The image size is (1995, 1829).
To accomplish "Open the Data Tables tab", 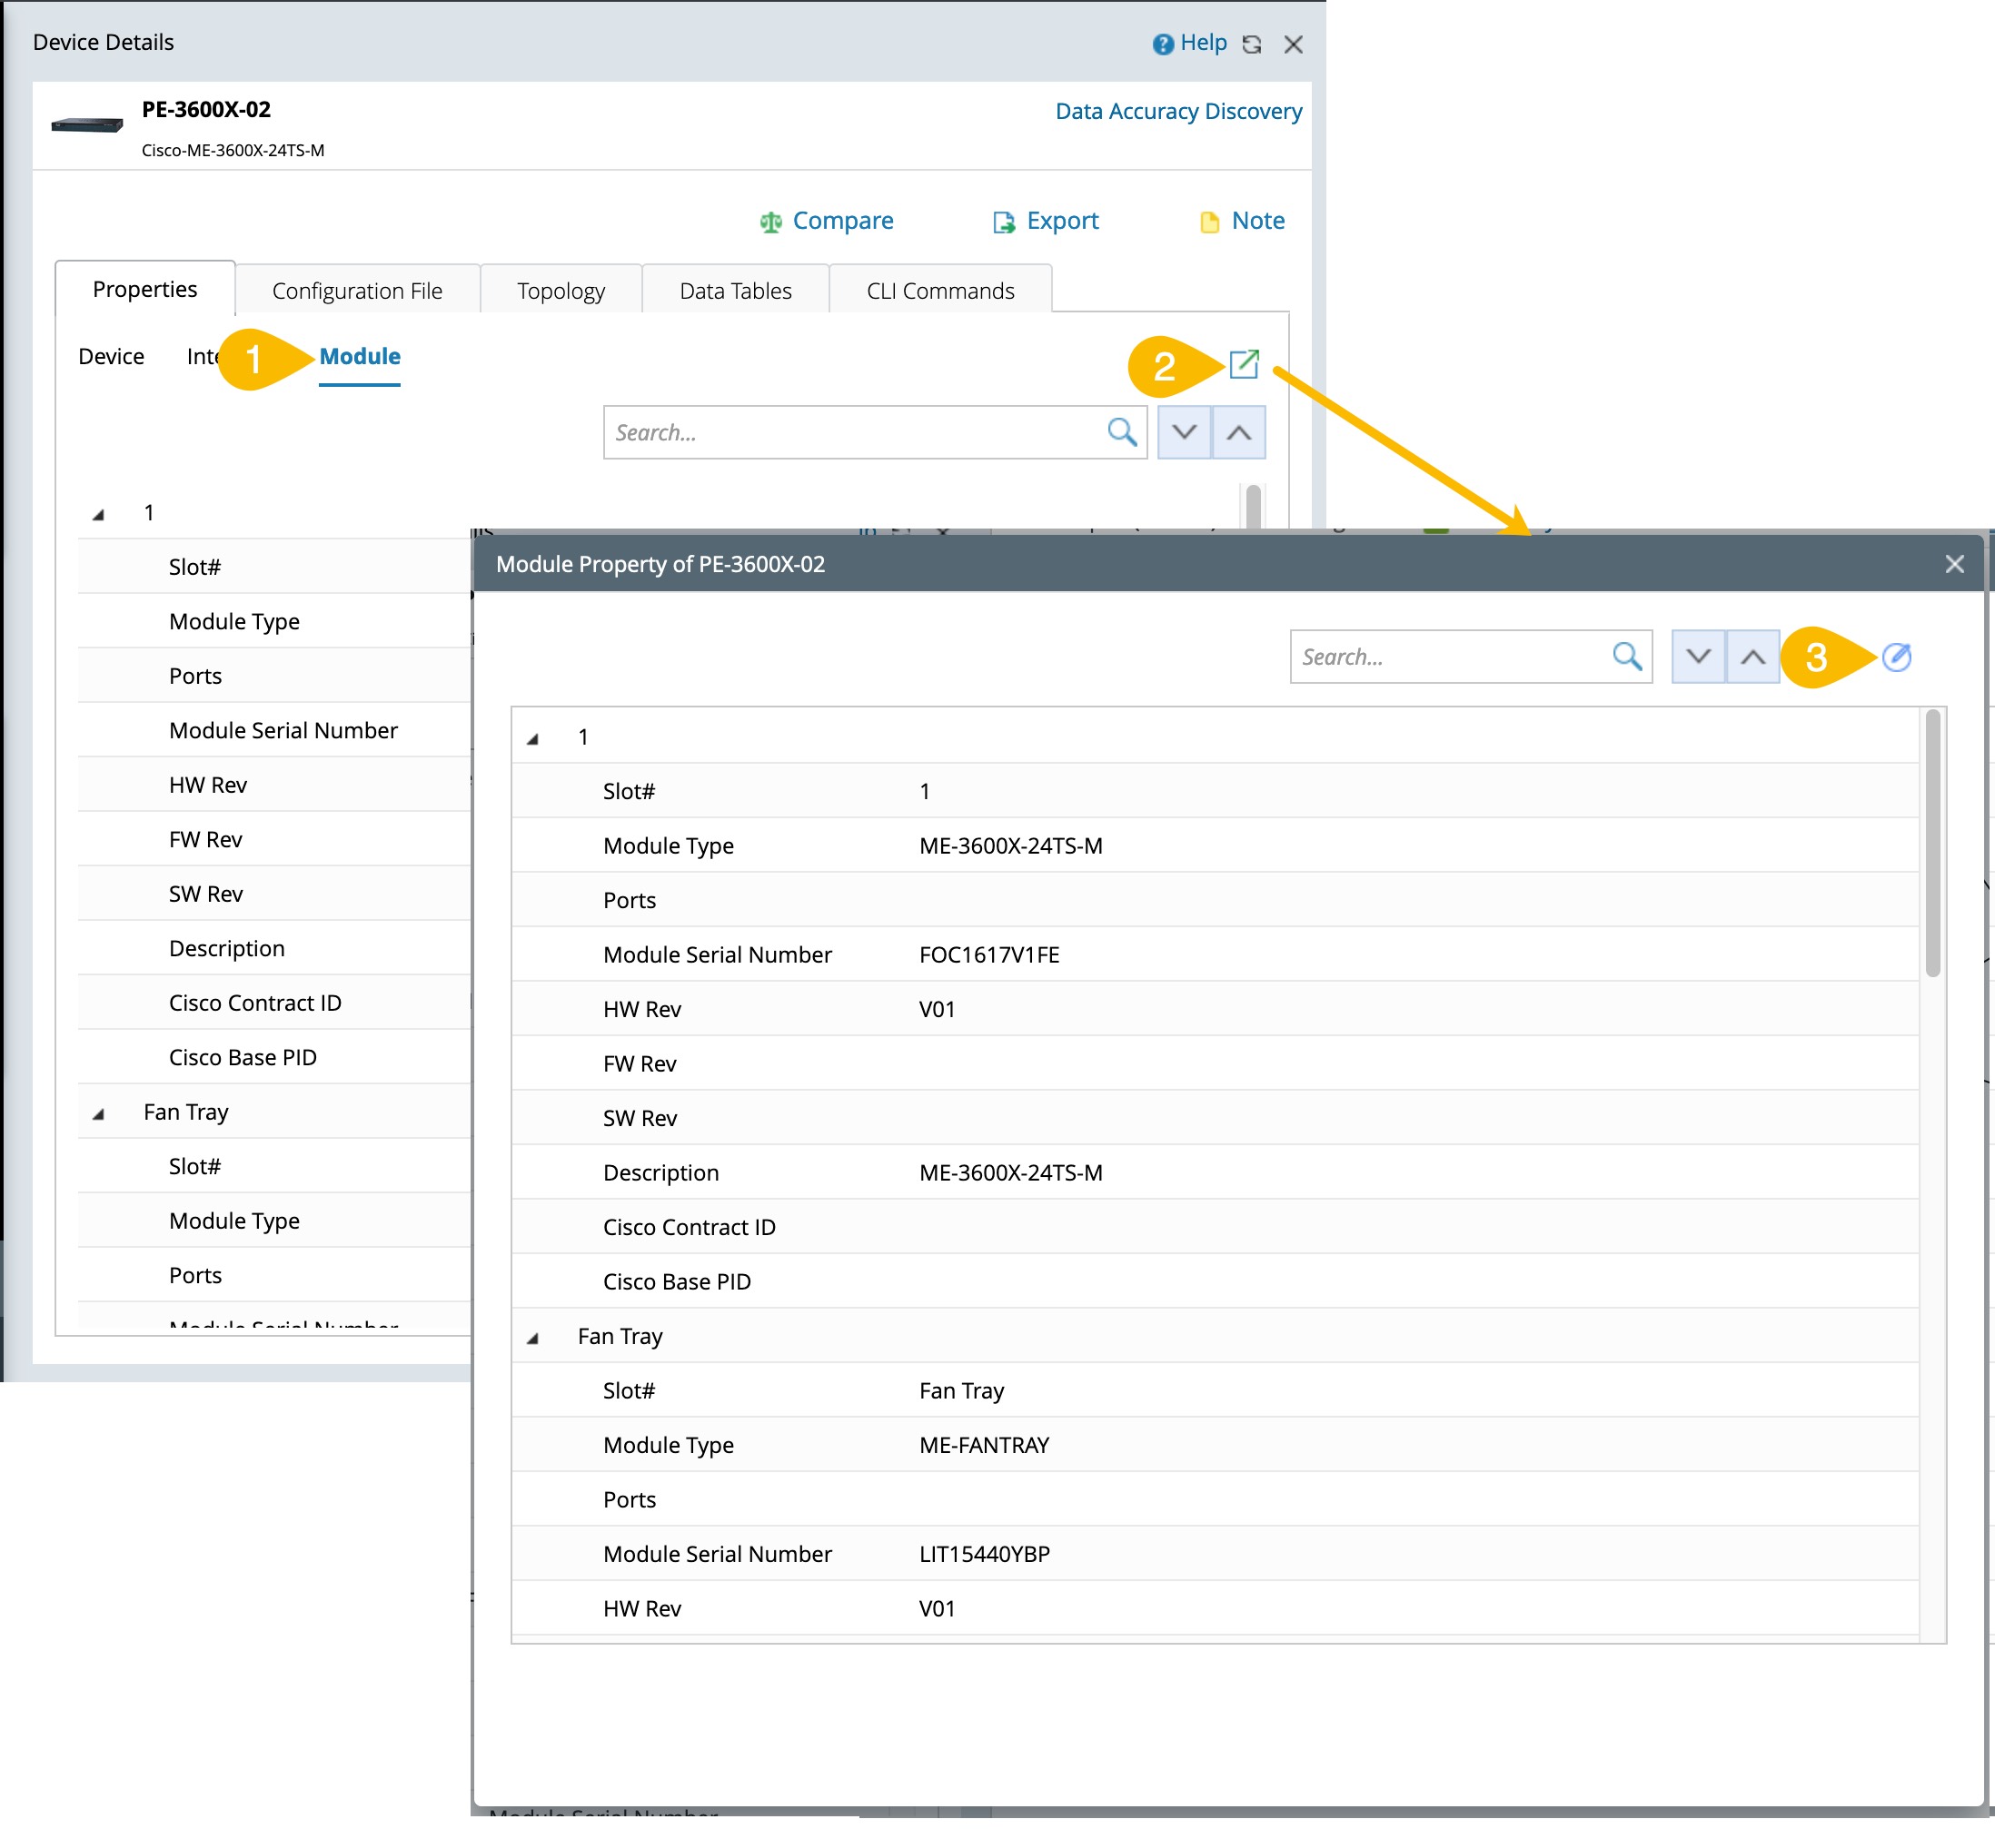I will pyautogui.click(x=735, y=291).
